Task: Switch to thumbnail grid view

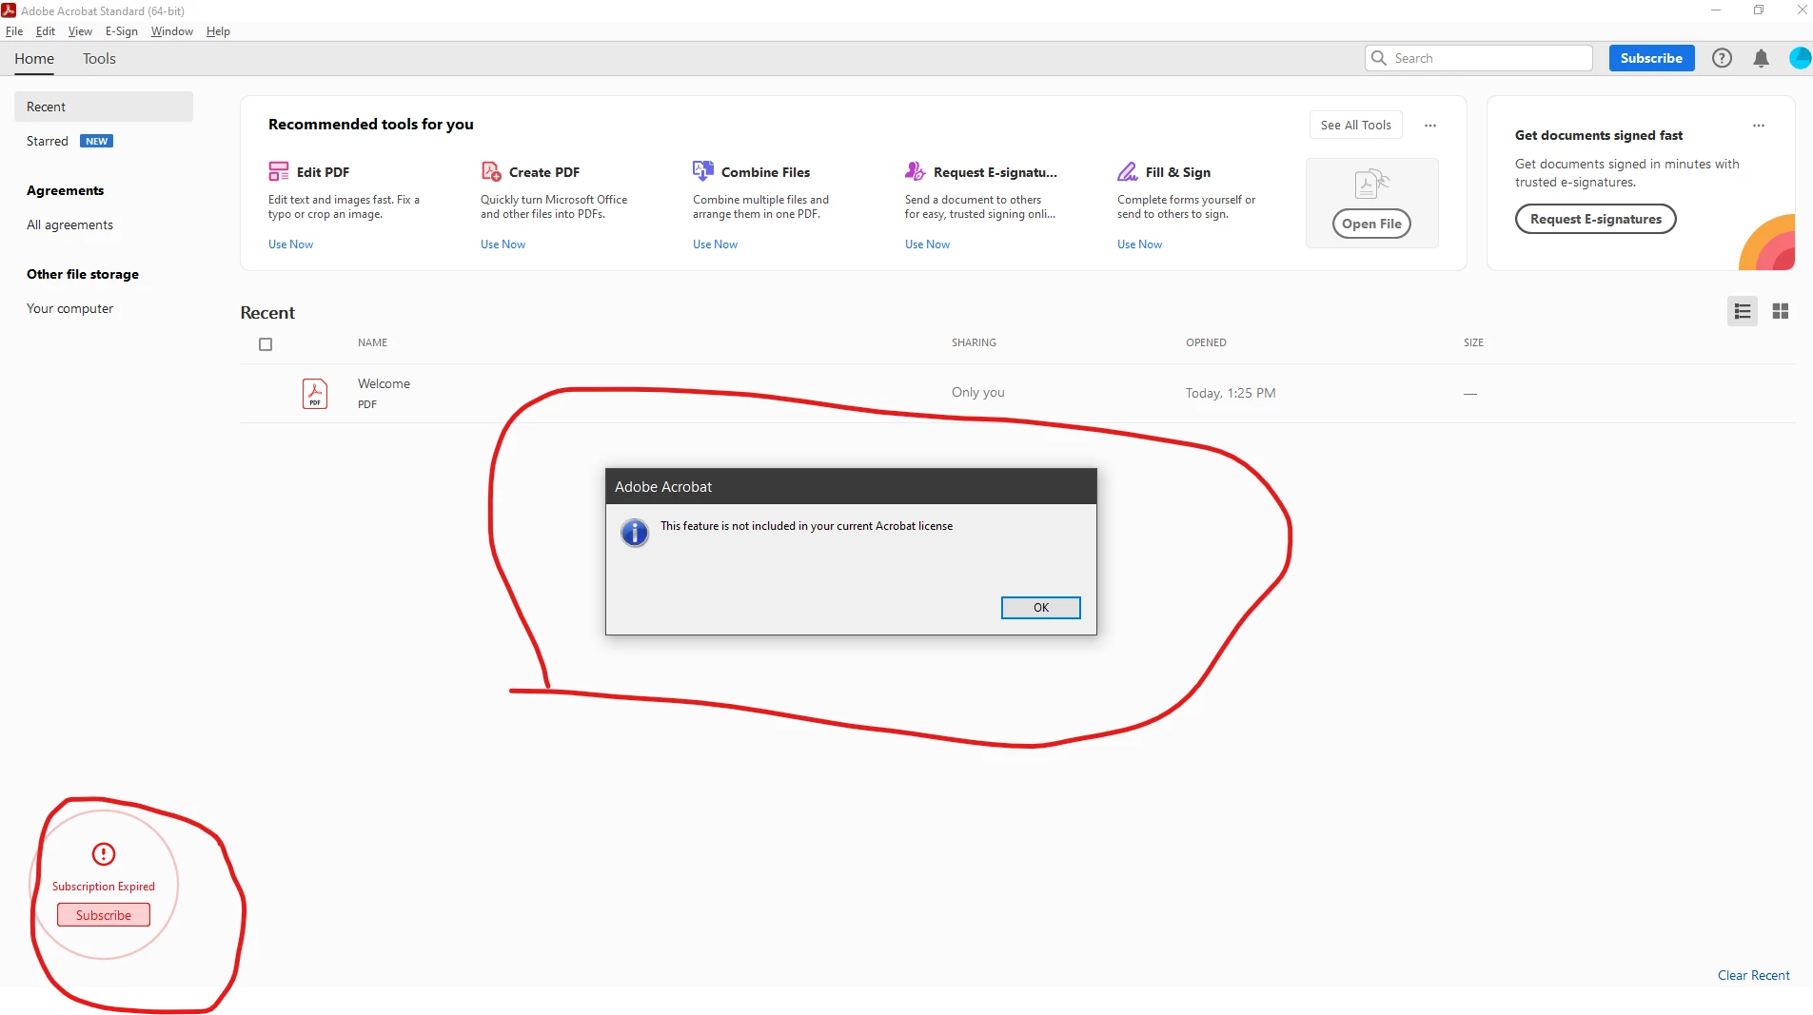Action: tap(1781, 311)
